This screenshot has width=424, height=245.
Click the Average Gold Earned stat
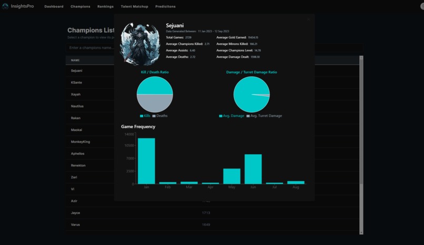tap(237, 37)
